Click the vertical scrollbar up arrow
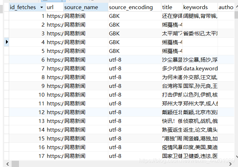Screen dimensions: 238x167 pyautogui.click(x=237, y=7)
